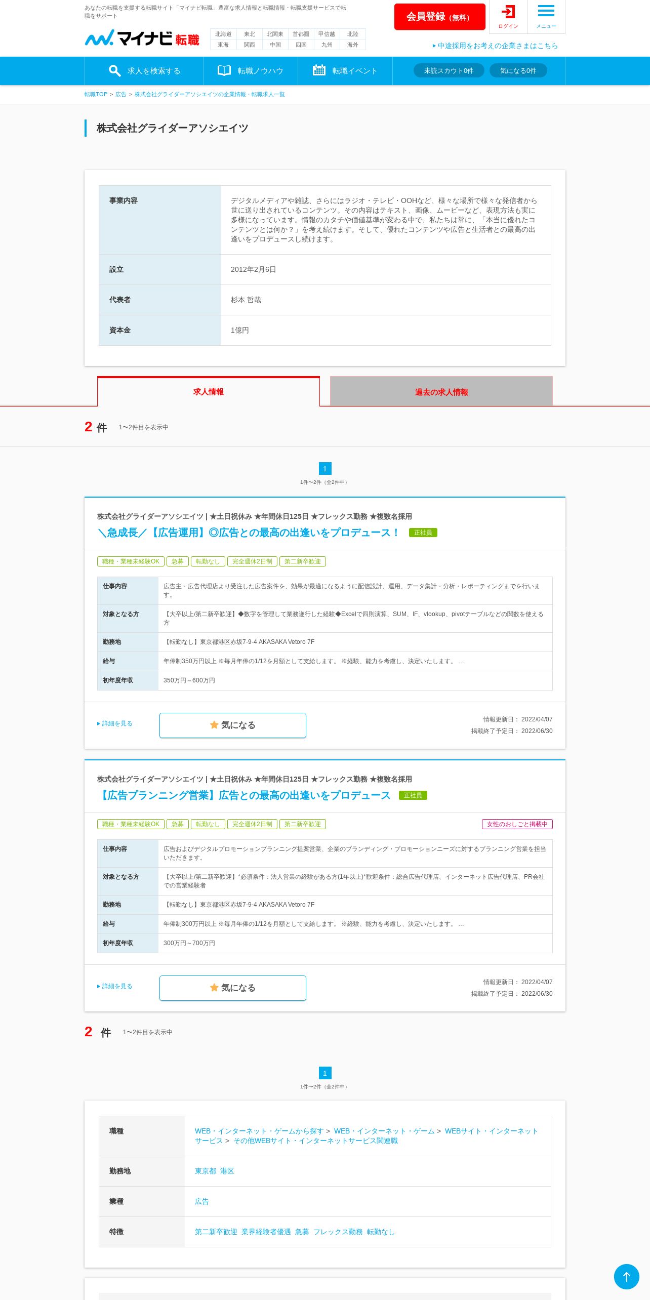
Task: Open the hamburger メニュー icon
Action: point(546,17)
